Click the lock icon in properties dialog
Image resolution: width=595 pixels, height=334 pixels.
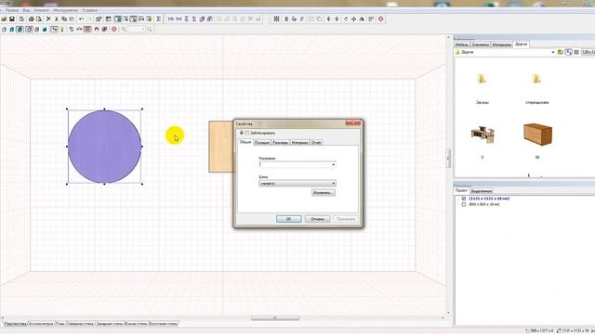click(242, 133)
